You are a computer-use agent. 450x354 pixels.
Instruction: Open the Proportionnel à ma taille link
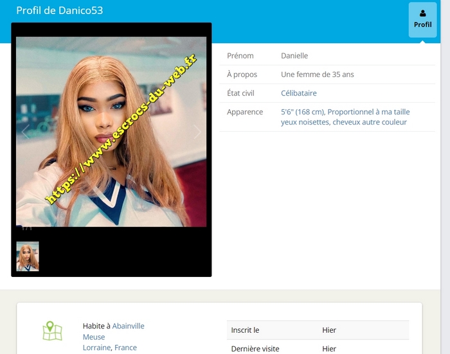pyautogui.click(x=368, y=112)
